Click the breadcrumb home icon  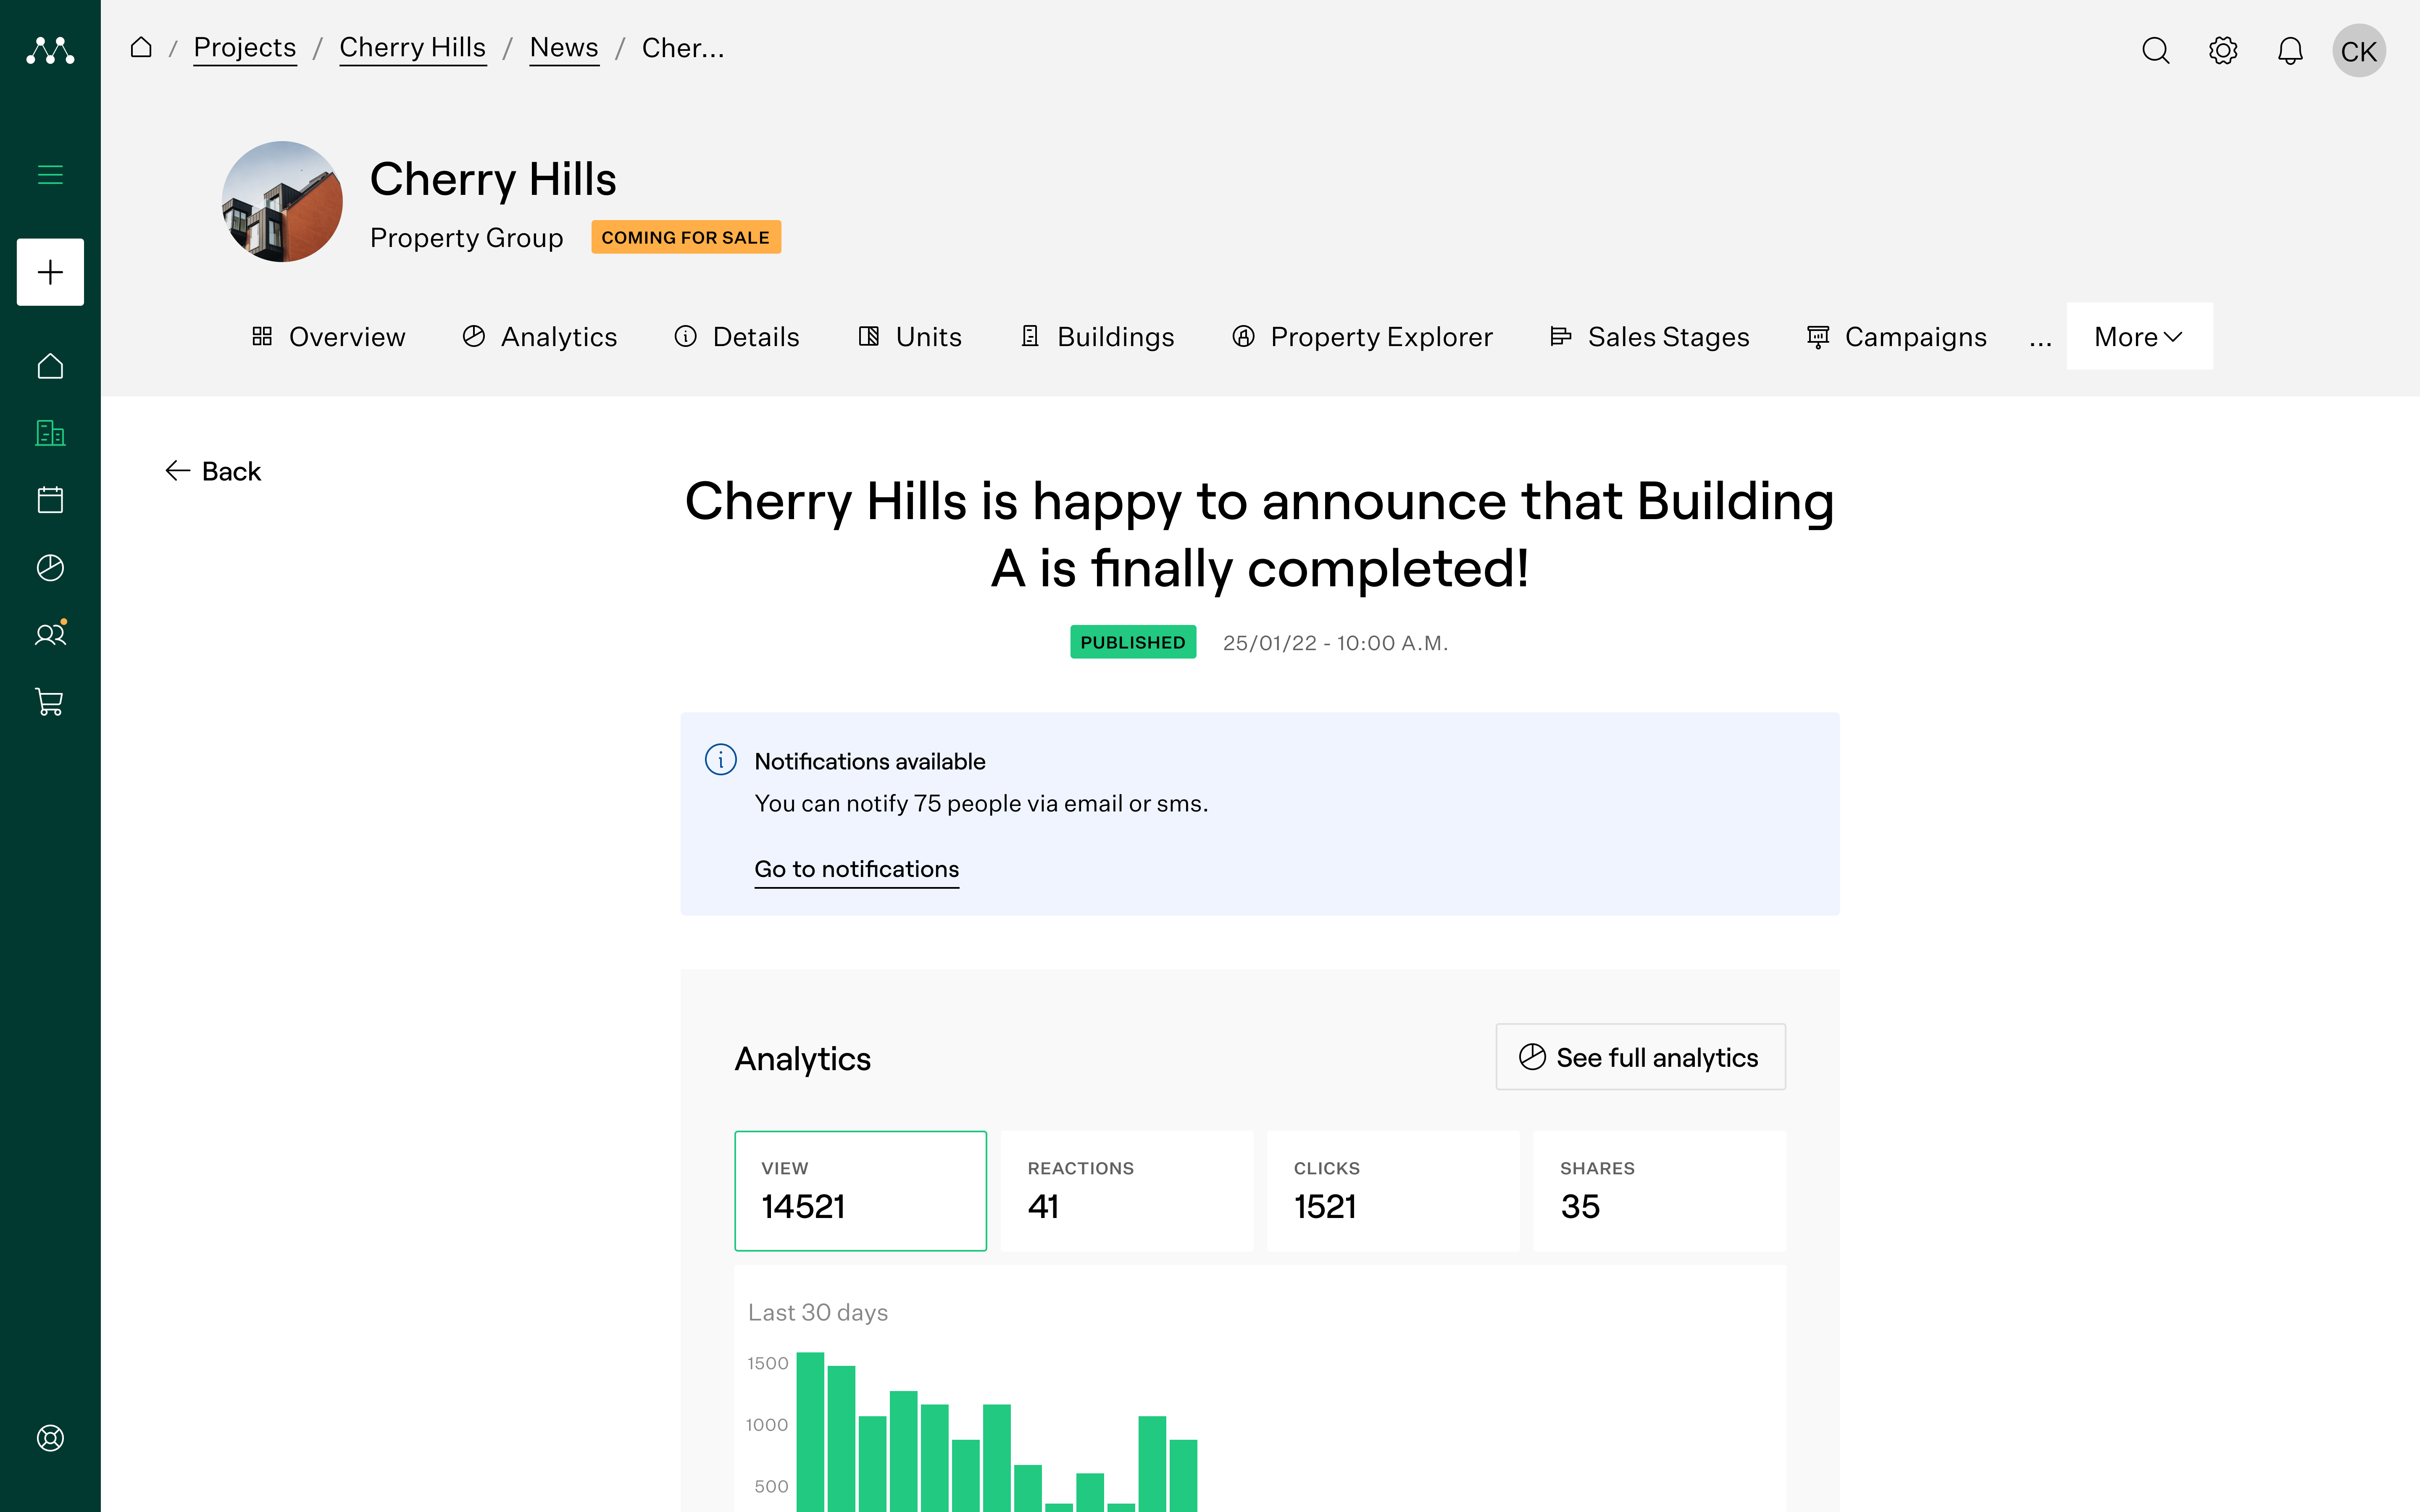(141, 47)
